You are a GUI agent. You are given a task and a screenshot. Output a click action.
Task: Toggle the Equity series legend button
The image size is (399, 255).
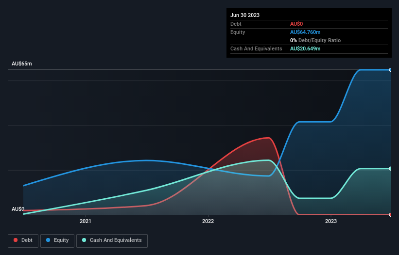[57, 241]
